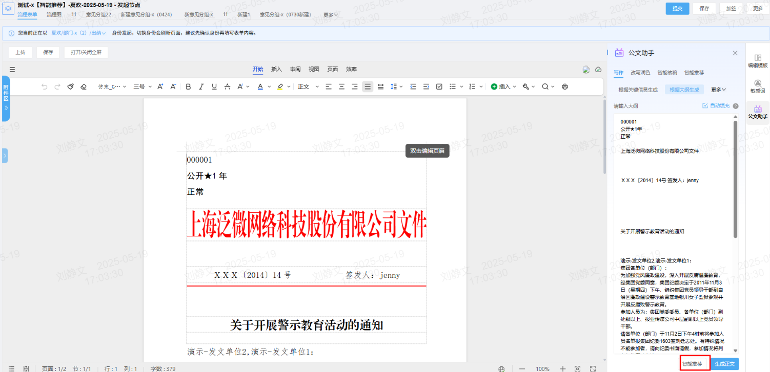Click the redo arrow icon
The height and width of the screenshot is (372, 770).
tap(57, 86)
